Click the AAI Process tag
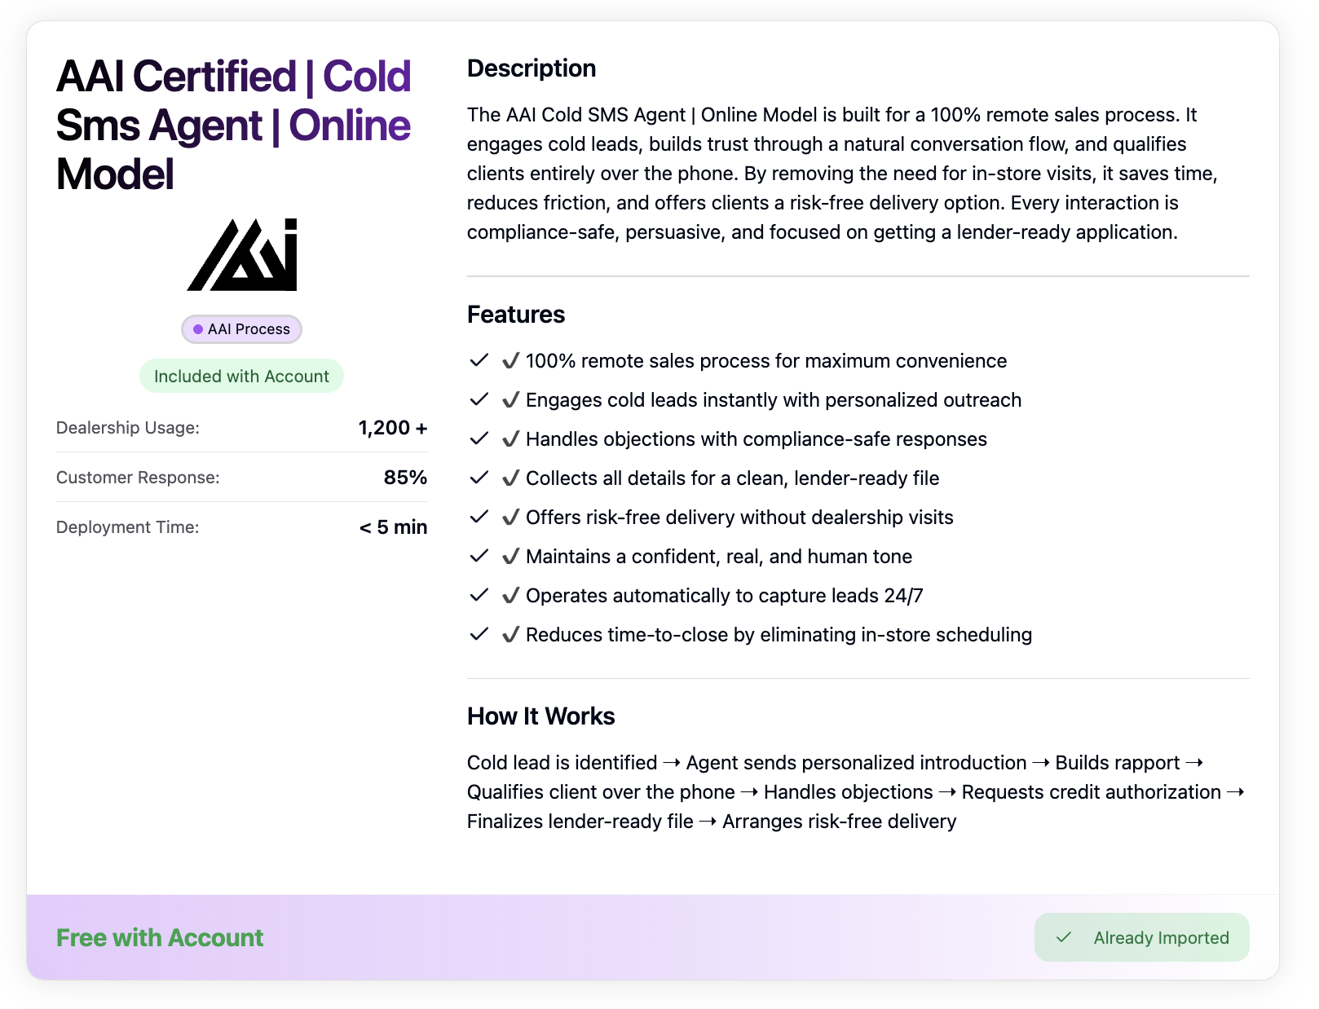This screenshot has width=1319, height=1009. (242, 329)
